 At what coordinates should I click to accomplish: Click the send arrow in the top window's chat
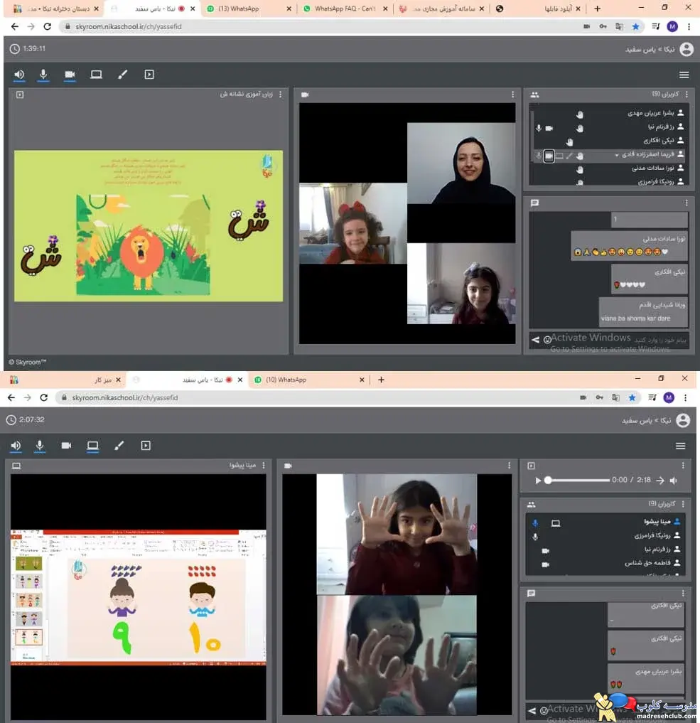535,340
